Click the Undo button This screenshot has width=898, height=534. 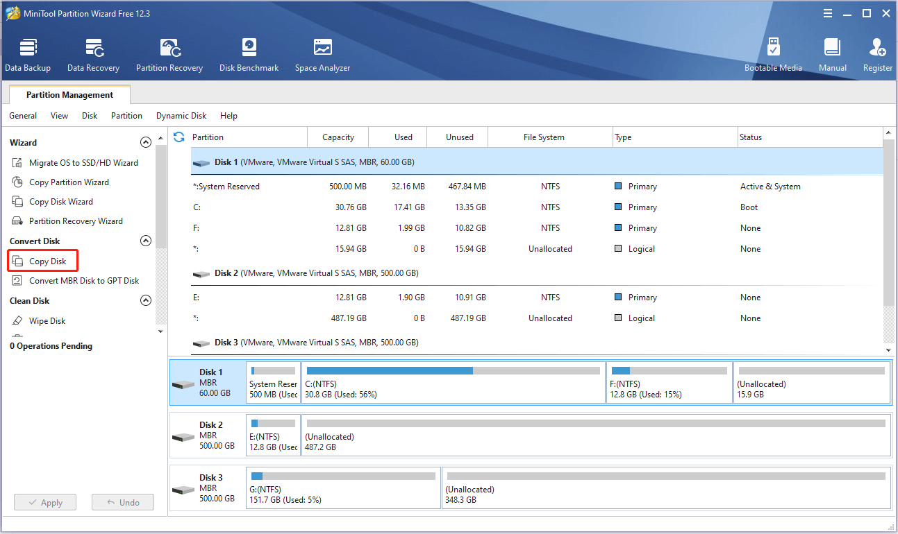click(123, 503)
